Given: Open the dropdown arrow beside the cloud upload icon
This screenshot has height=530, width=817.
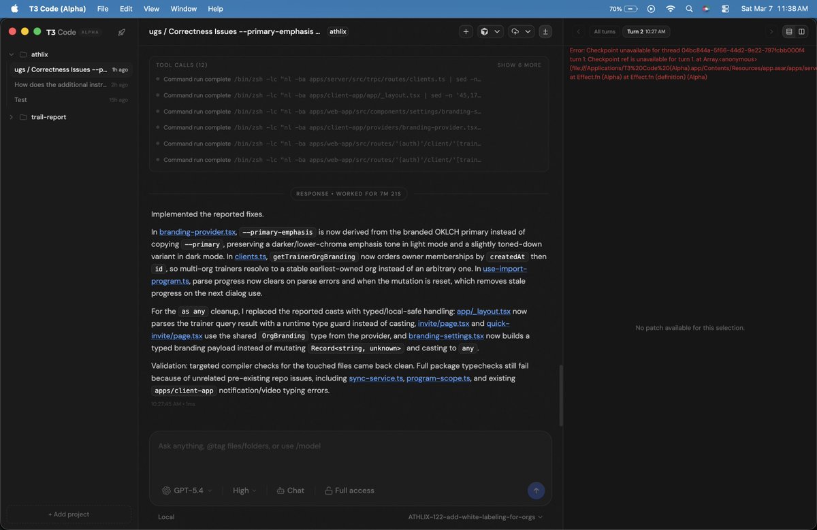Looking at the screenshot, I should coord(528,31).
